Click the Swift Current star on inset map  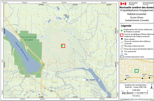[125, 79]
